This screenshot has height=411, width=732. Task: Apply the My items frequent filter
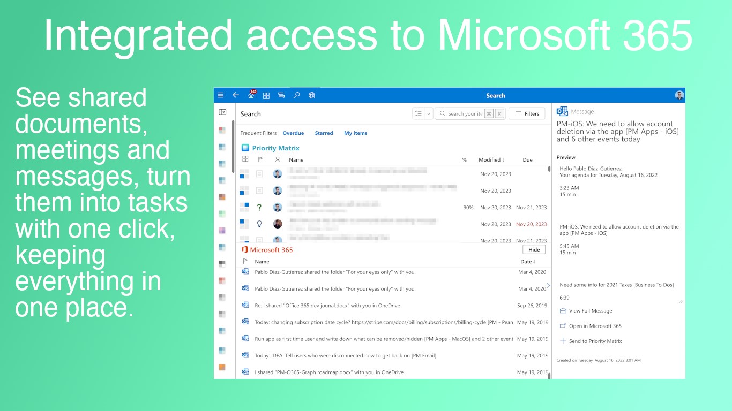coord(356,133)
